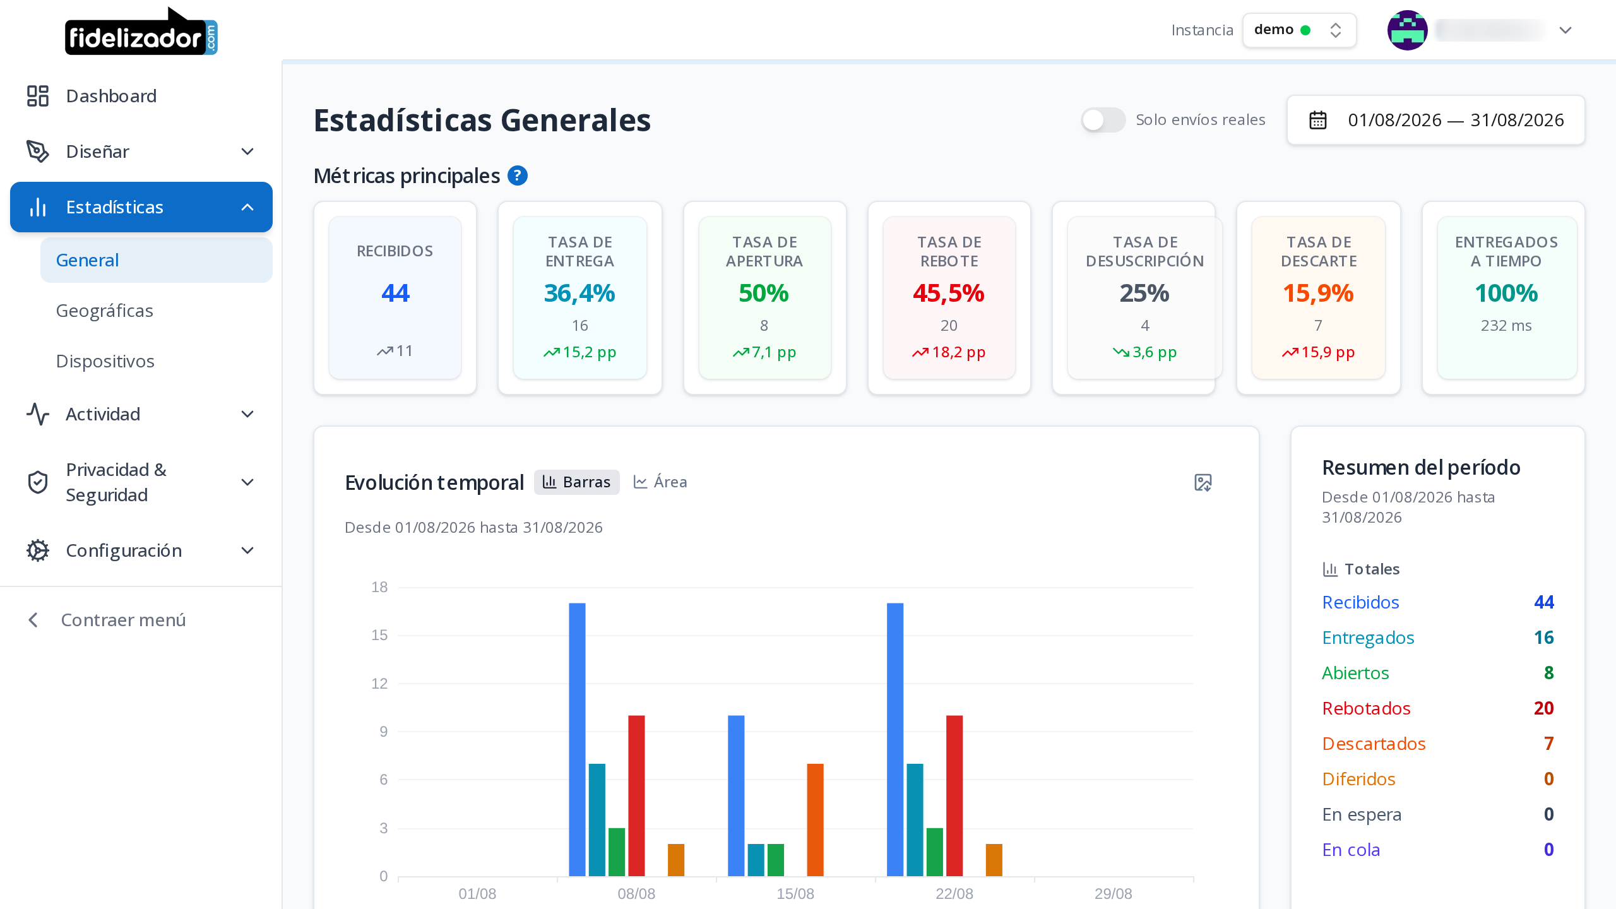The width and height of the screenshot is (1616, 909).
Task: Click the Estadísticas bar chart icon
Action: pyautogui.click(x=38, y=207)
